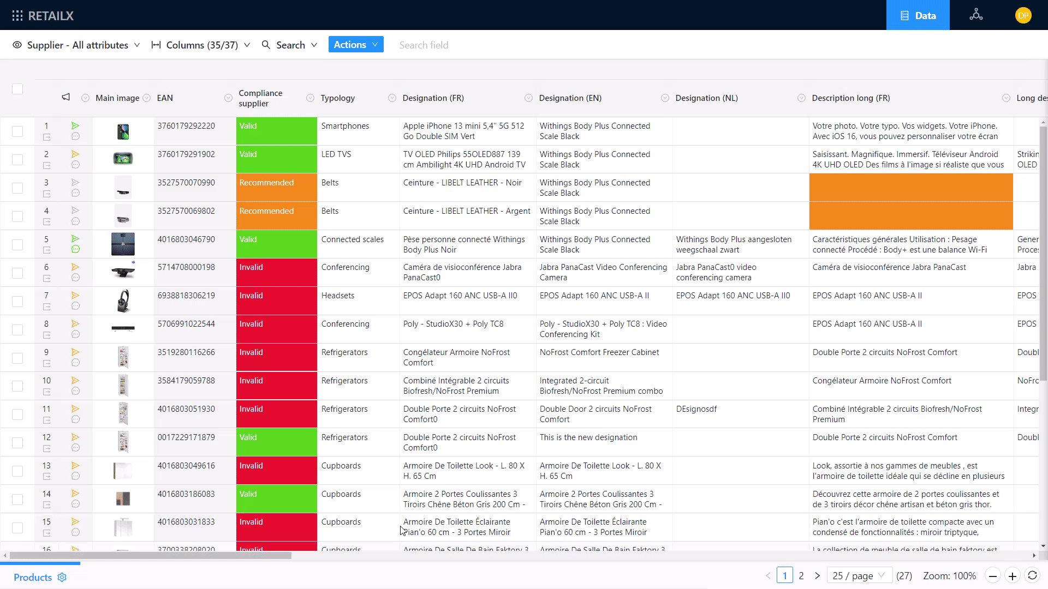This screenshot has width=1048, height=589.
Task: Open the Actions menu button
Action: point(356,45)
